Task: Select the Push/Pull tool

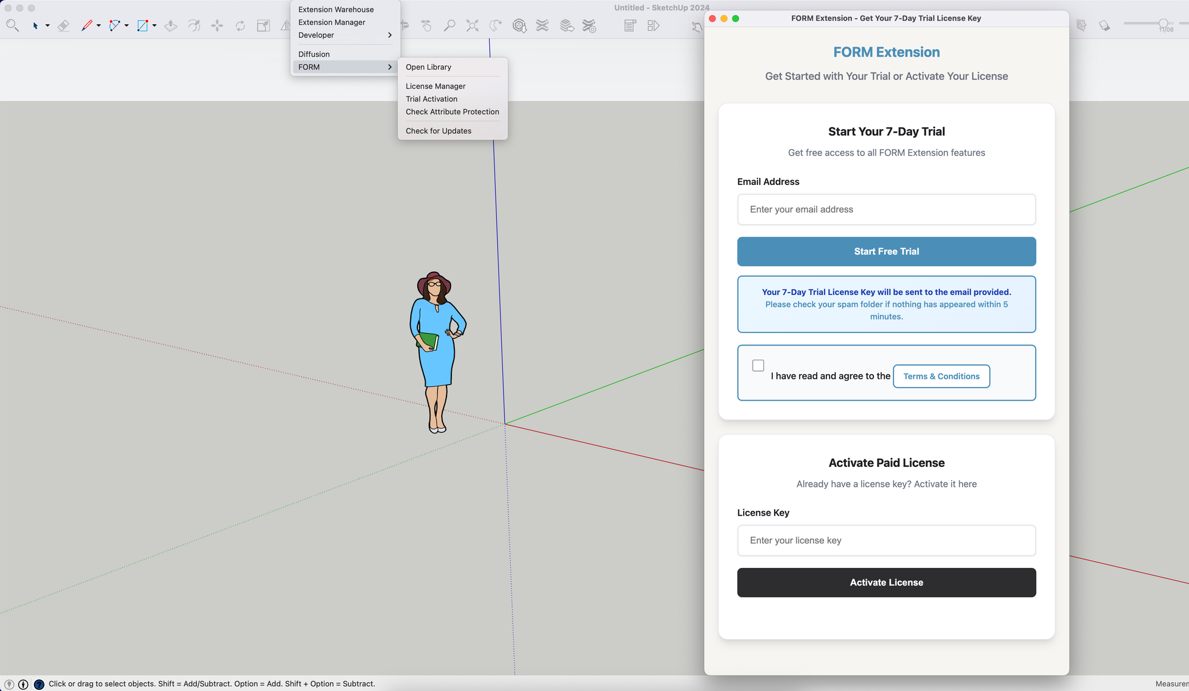Action: coord(171,26)
